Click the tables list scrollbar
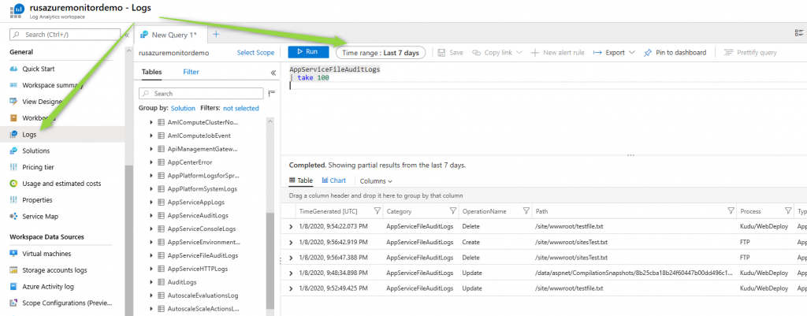 click(x=270, y=260)
